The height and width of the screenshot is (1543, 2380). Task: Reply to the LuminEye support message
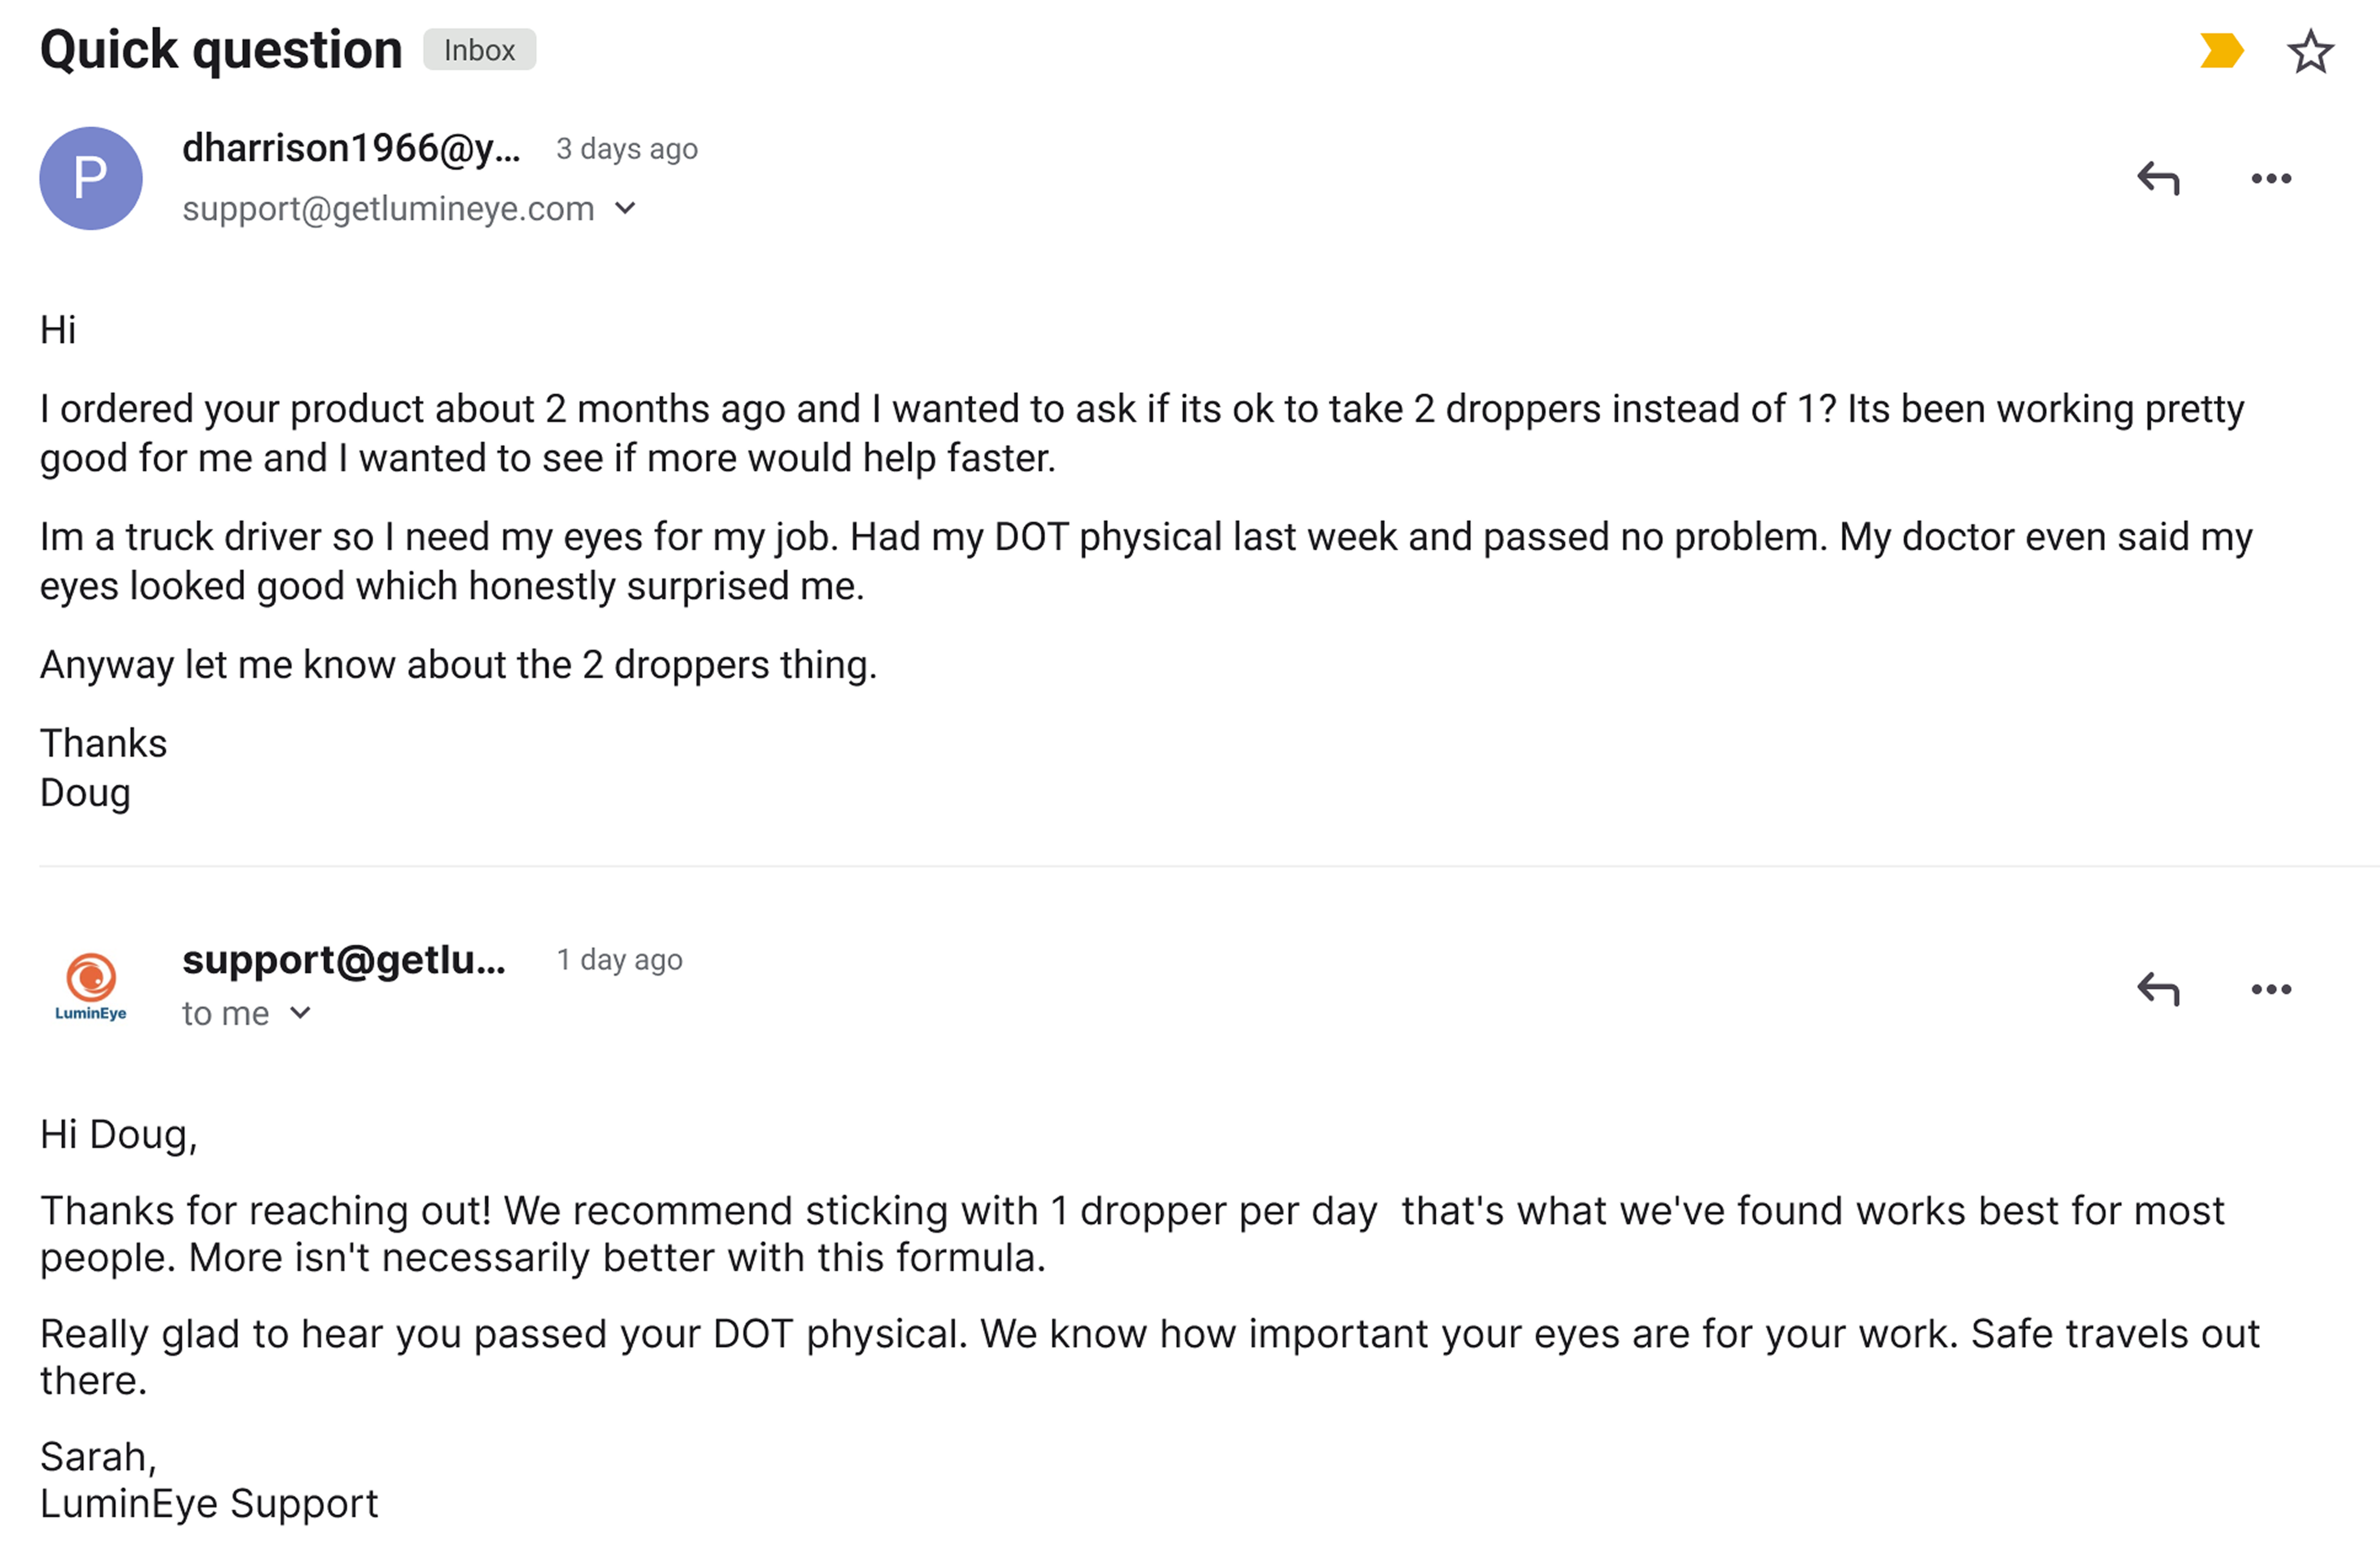click(x=2158, y=989)
